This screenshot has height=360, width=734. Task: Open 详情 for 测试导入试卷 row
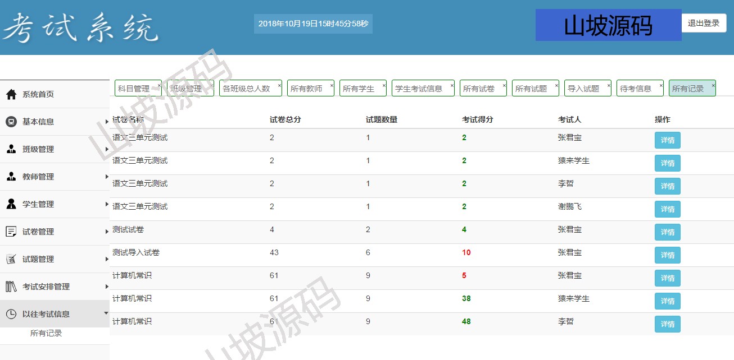coord(667,255)
